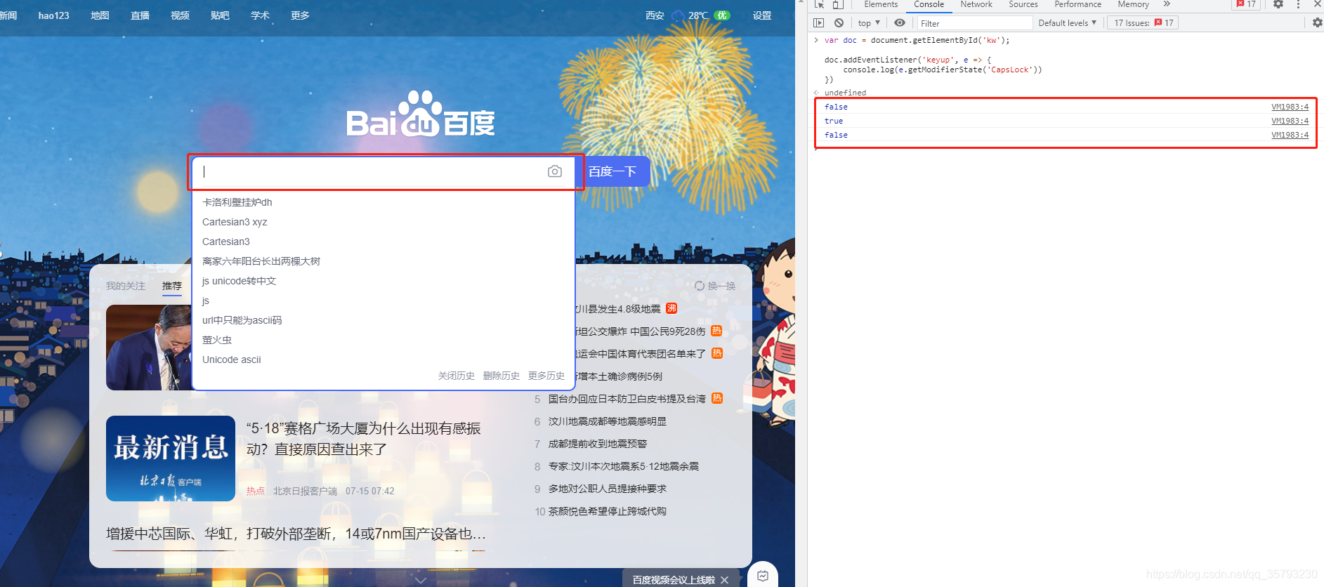1324x587 pixels.
Task: Open DevTools more options menu
Action: 1298,4
